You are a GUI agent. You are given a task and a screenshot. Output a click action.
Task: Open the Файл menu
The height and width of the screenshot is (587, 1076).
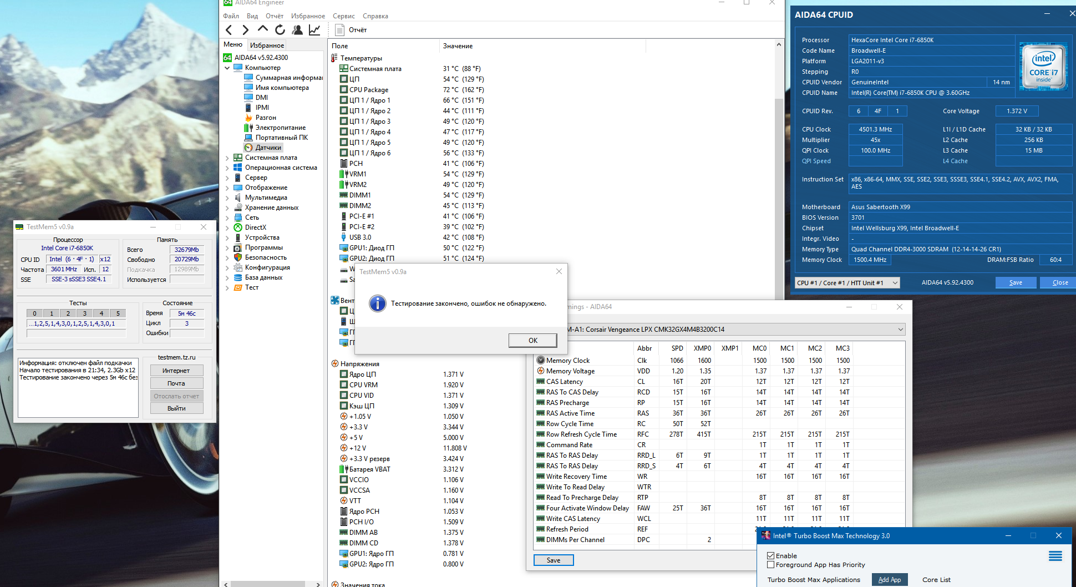tap(231, 16)
